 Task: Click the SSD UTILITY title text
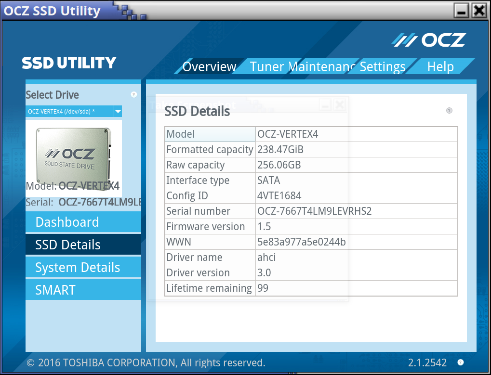69,63
